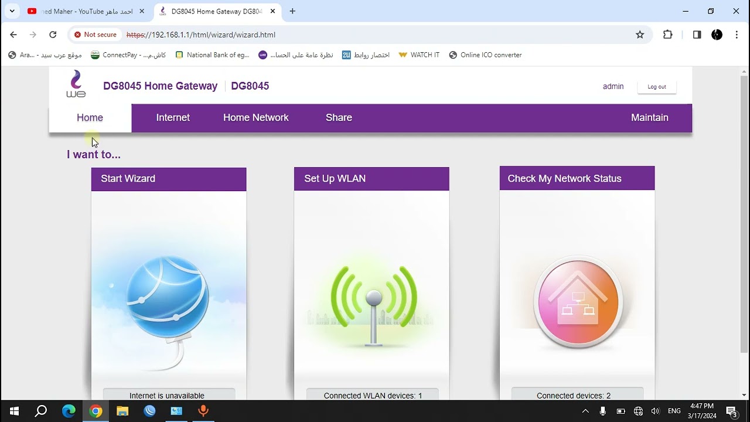Open the notification center icon
Image resolution: width=750 pixels, height=422 pixels.
[x=731, y=411]
